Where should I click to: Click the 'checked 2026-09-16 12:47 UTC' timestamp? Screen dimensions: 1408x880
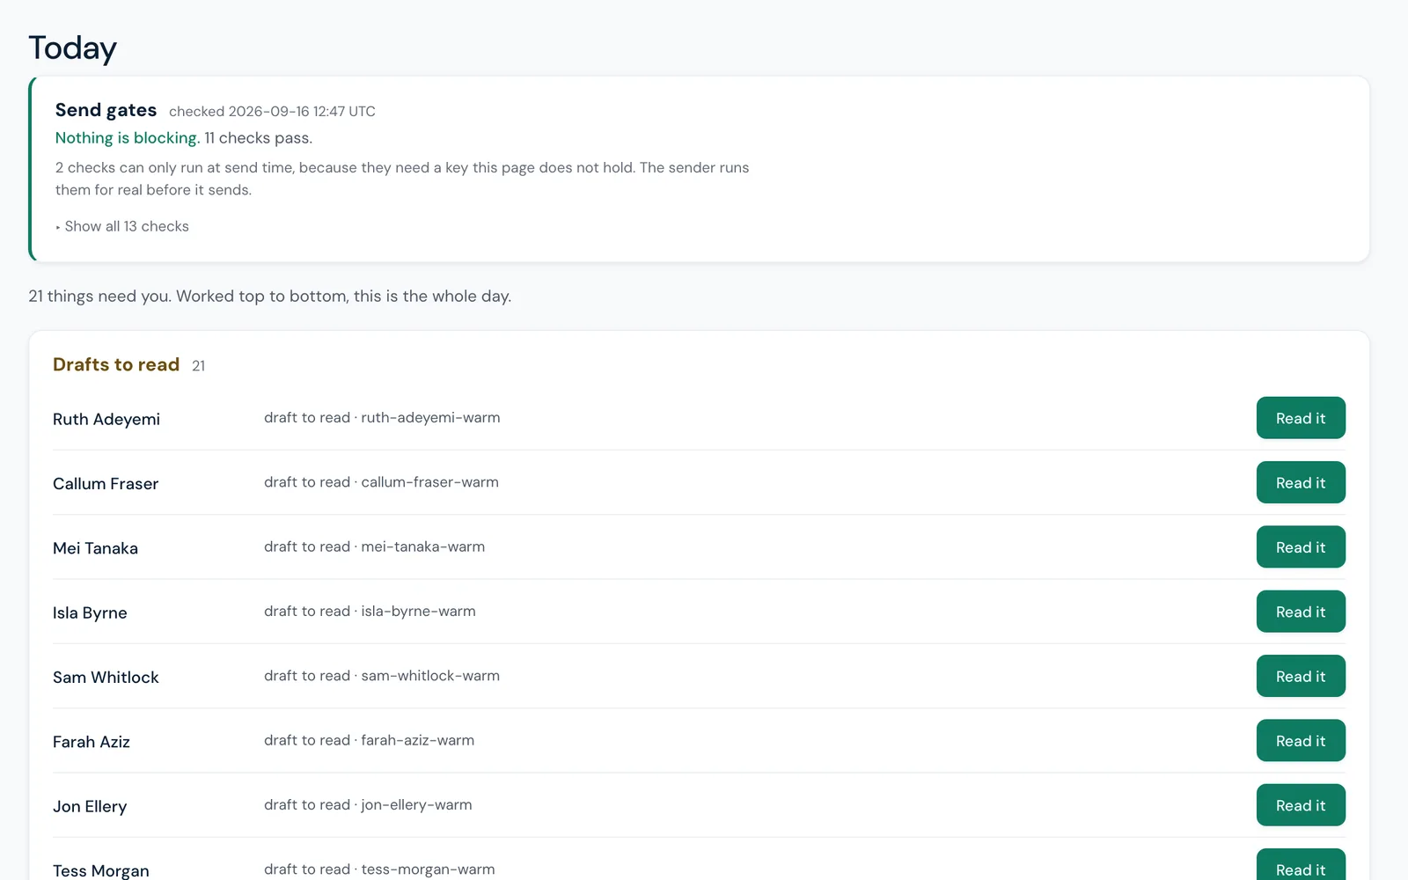[272, 112]
